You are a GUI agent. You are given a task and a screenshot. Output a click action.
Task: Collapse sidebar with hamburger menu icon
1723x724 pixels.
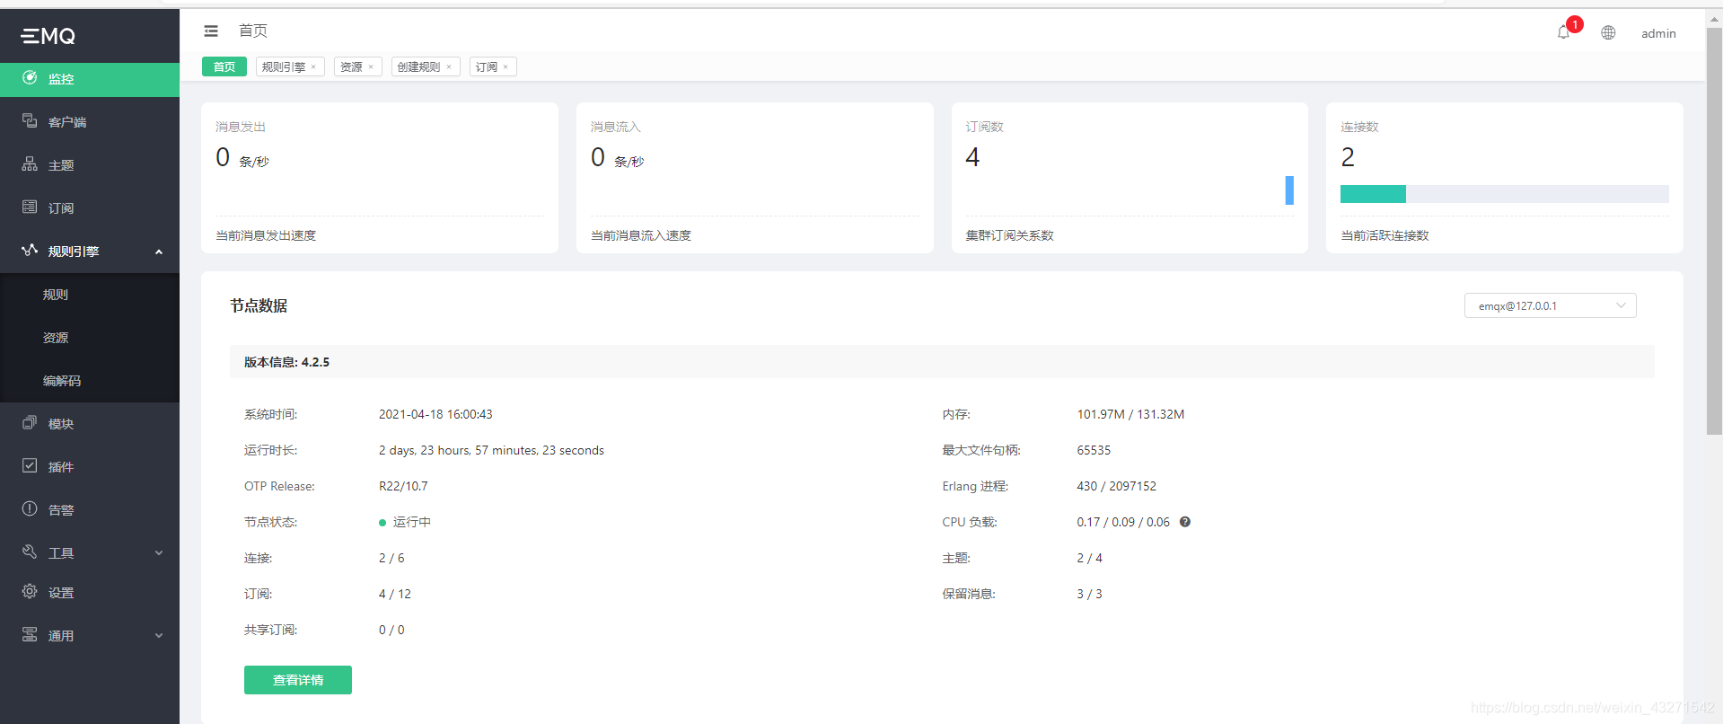tap(211, 31)
